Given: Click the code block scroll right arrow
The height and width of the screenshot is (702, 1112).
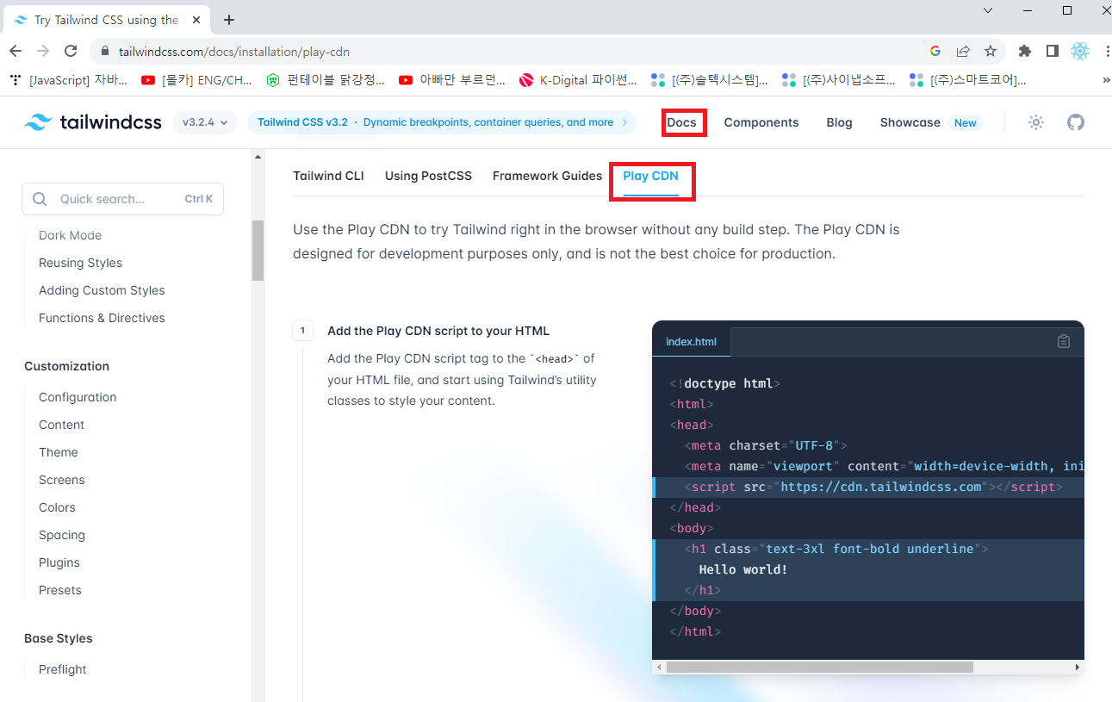Looking at the screenshot, I should 1077,667.
